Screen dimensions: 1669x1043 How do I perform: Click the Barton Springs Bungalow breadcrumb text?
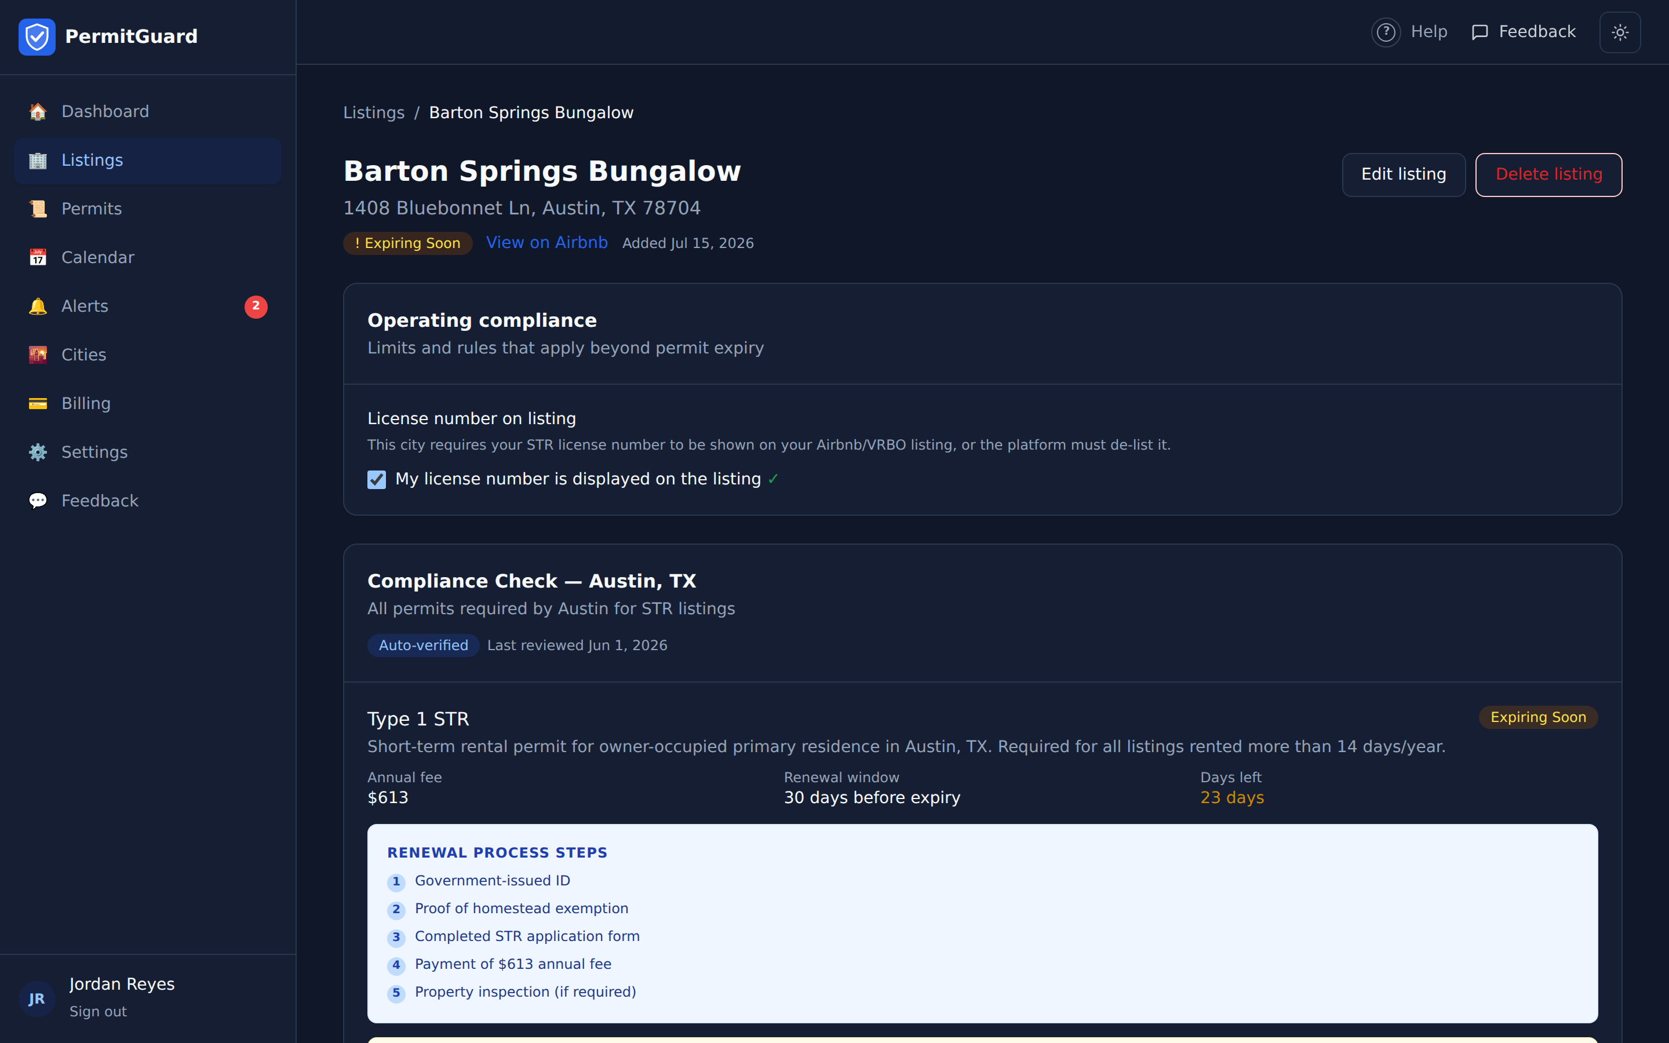[531, 112]
